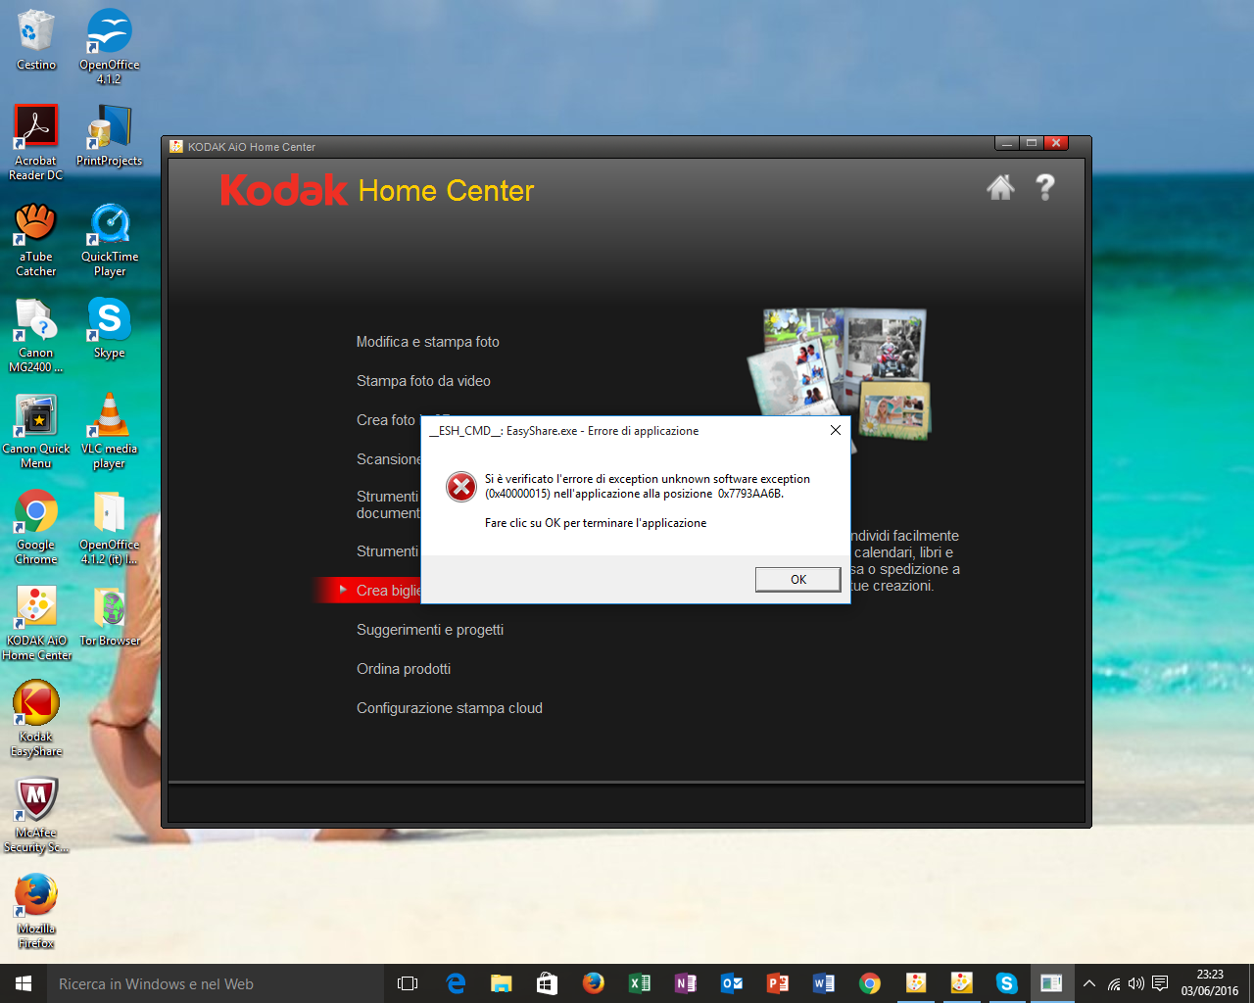This screenshot has height=1003, width=1254.
Task: Open Excel from the taskbar
Action: pyautogui.click(x=640, y=983)
